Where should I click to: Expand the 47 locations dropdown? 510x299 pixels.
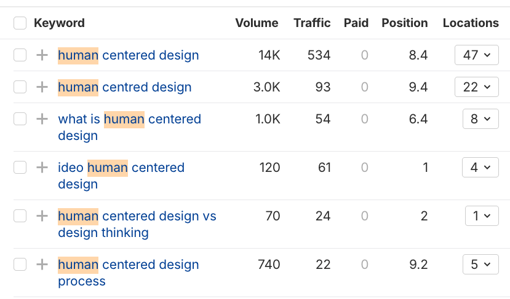tap(476, 55)
